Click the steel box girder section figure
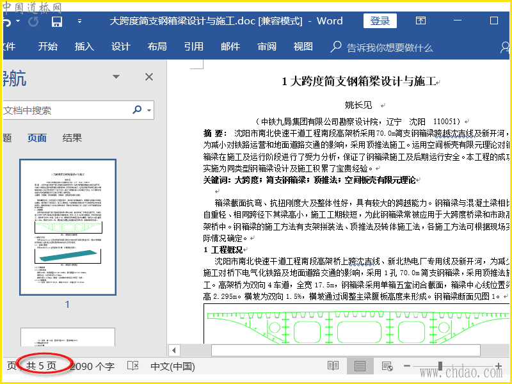 [356, 324]
